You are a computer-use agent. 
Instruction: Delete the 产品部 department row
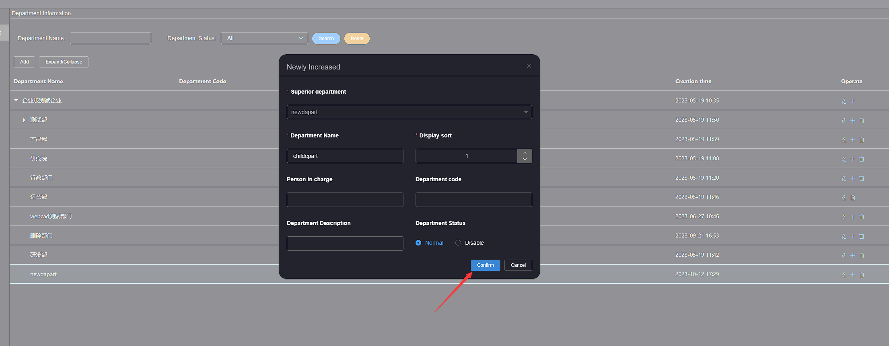click(861, 140)
